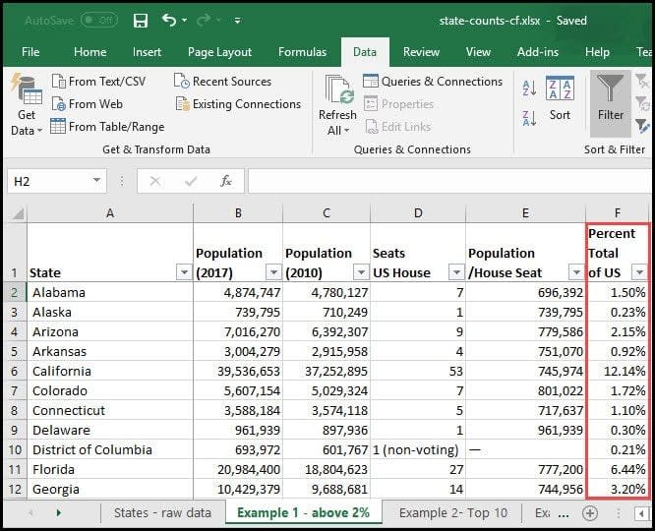Select column D header

point(418,213)
